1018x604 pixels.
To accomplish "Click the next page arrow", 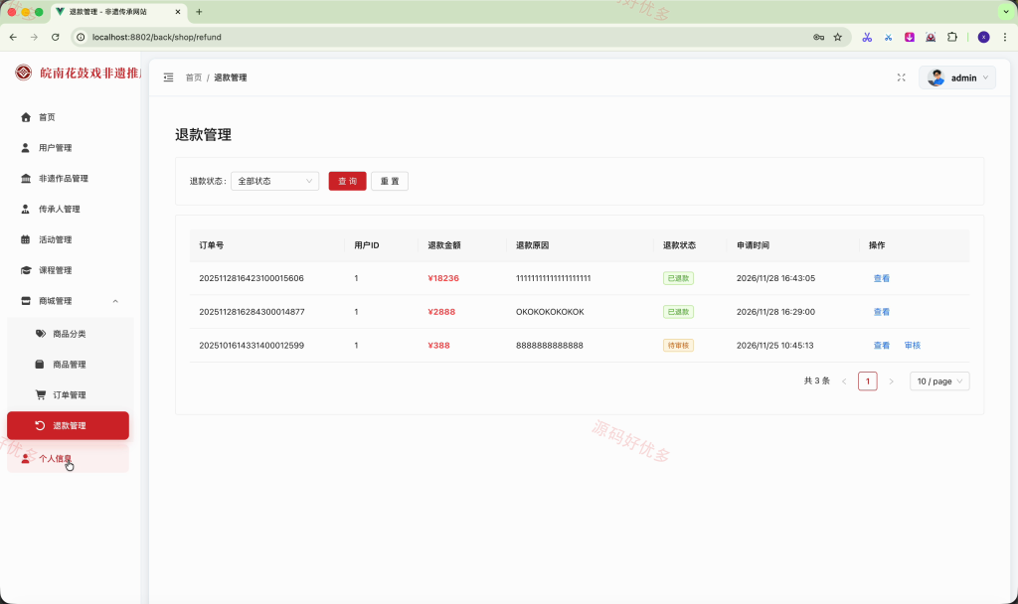I will point(891,381).
